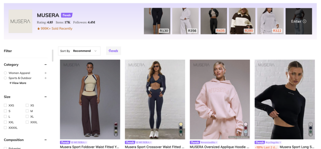Select grey swatch on Long Sleeve product
The width and height of the screenshot is (321, 149).
[311, 124]
